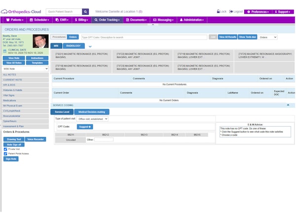The width and height of the screenshot is (296, 222).
Task: Open Musculoskeletal section
Action: [x=25, y=116]
